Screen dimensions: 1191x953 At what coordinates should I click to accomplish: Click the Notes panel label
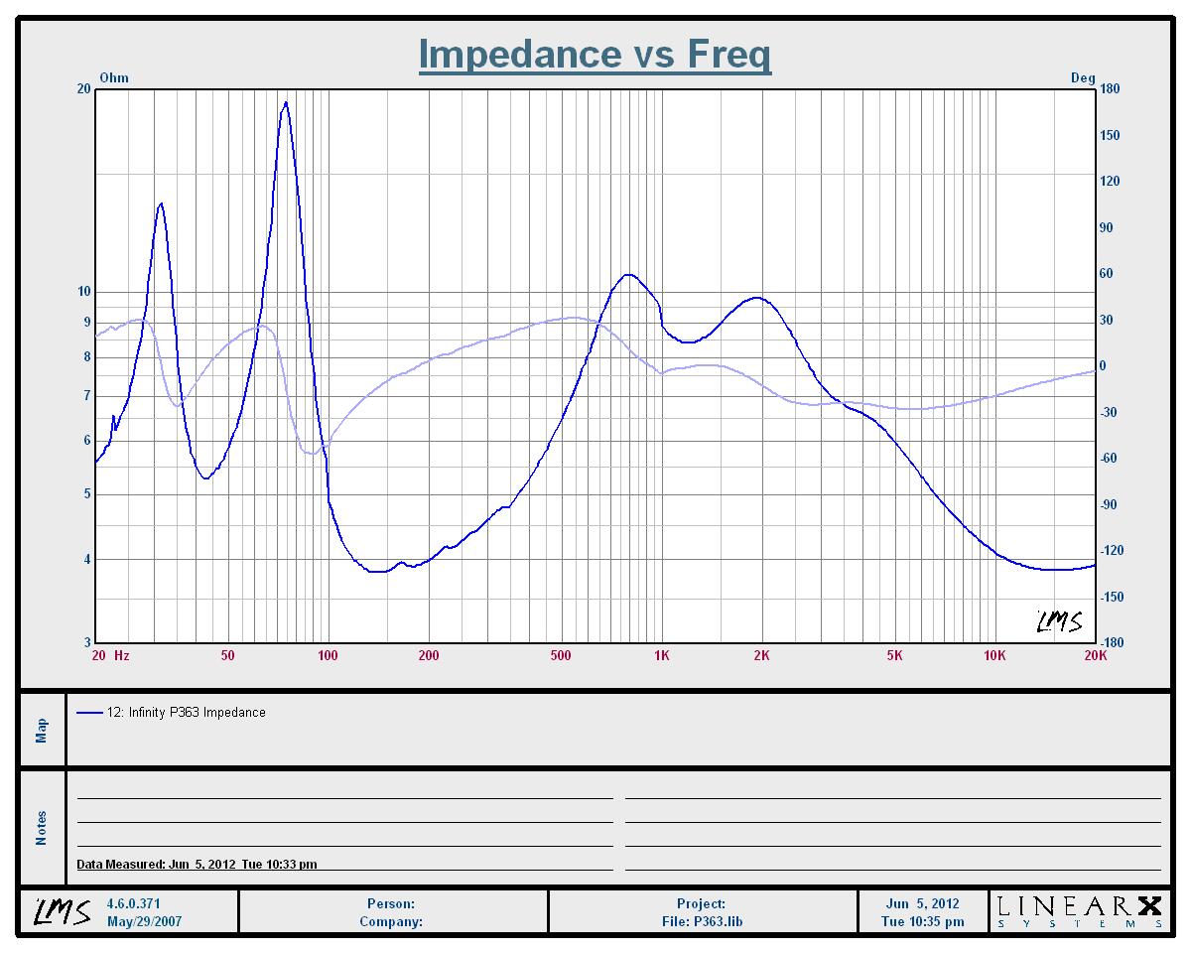coord(42,828)
